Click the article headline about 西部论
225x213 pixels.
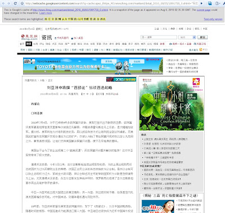pos(79,88)
